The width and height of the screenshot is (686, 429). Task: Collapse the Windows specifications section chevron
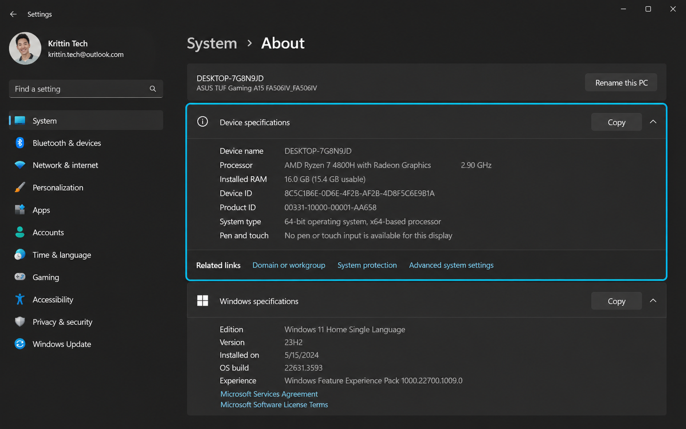click(x=653, y=301)
